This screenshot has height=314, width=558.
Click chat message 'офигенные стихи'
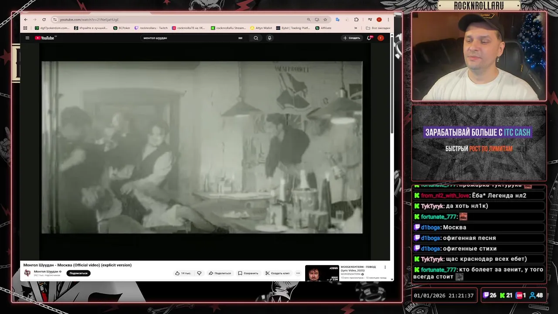(470, 249)
